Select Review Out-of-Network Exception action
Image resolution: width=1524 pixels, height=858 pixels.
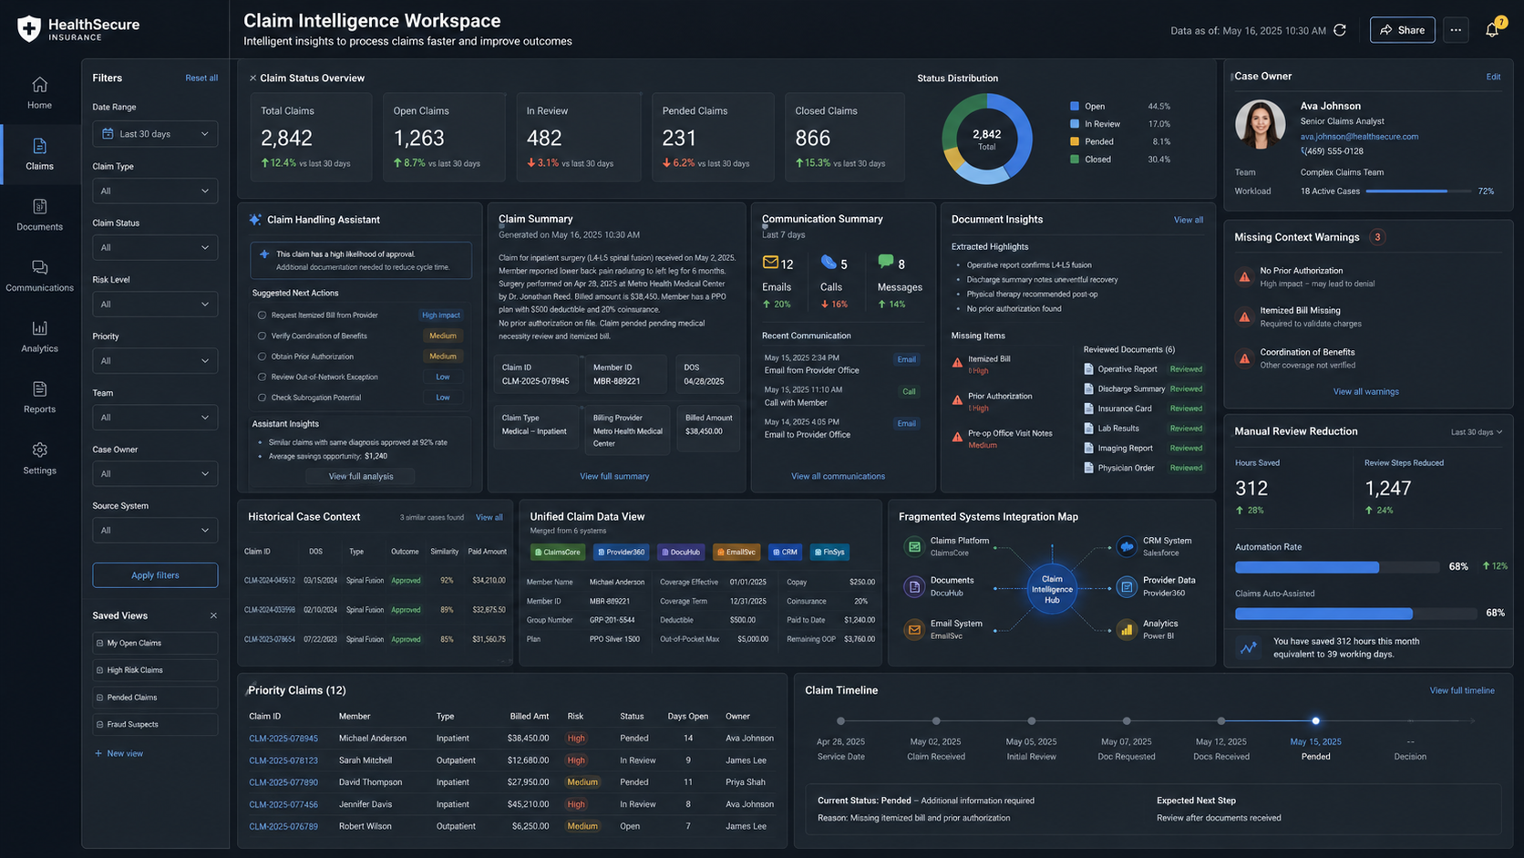[262, 377]
